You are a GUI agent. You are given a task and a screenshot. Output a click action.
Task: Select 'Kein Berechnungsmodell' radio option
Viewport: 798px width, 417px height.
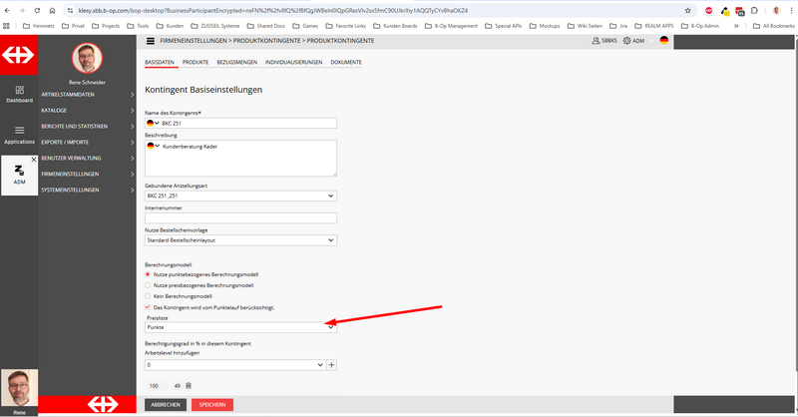pyautogui.click(x=149, y=296)
